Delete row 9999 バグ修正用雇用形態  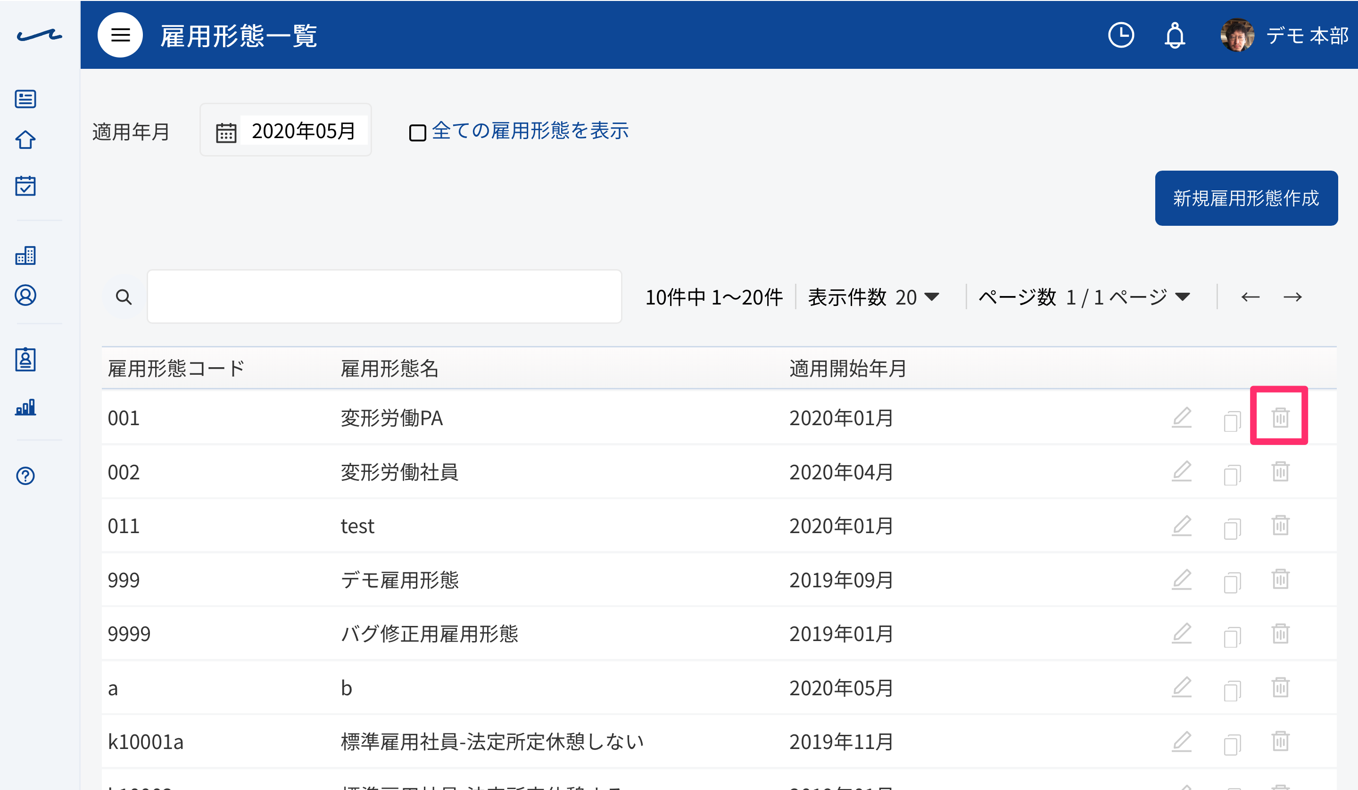1280,633
